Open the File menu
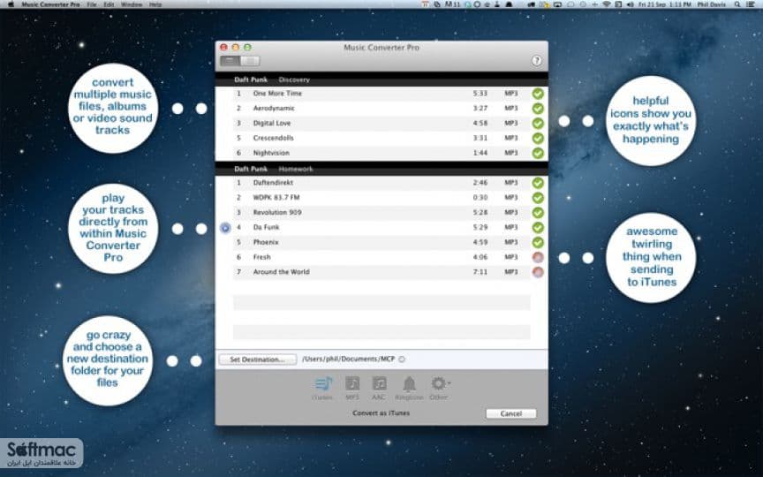The image size is (763, 477). point(92,4)
